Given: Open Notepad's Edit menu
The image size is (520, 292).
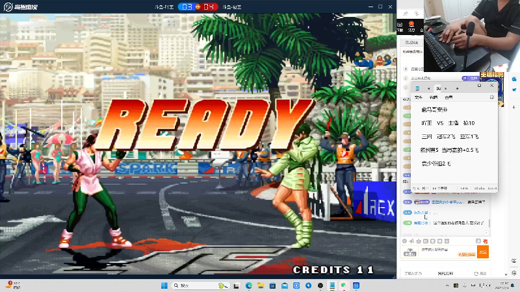Looking at the screenshot, I should click(x=433, y=97).
